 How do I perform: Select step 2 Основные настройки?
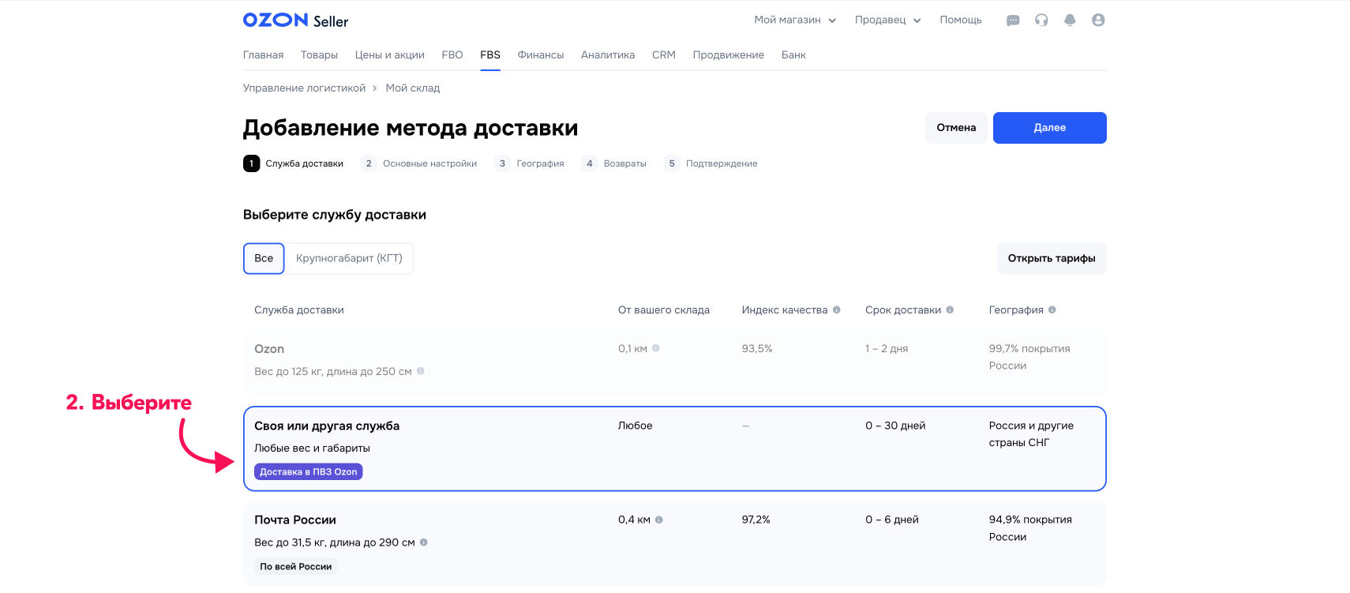point(419,163)
